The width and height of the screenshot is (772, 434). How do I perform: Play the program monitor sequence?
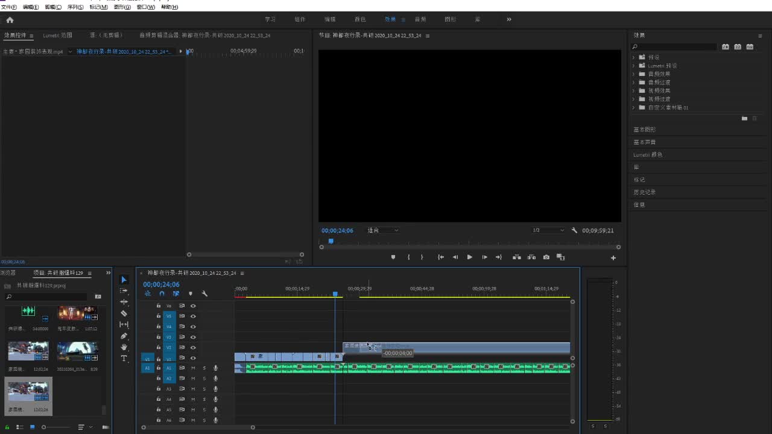coord(470,257)
